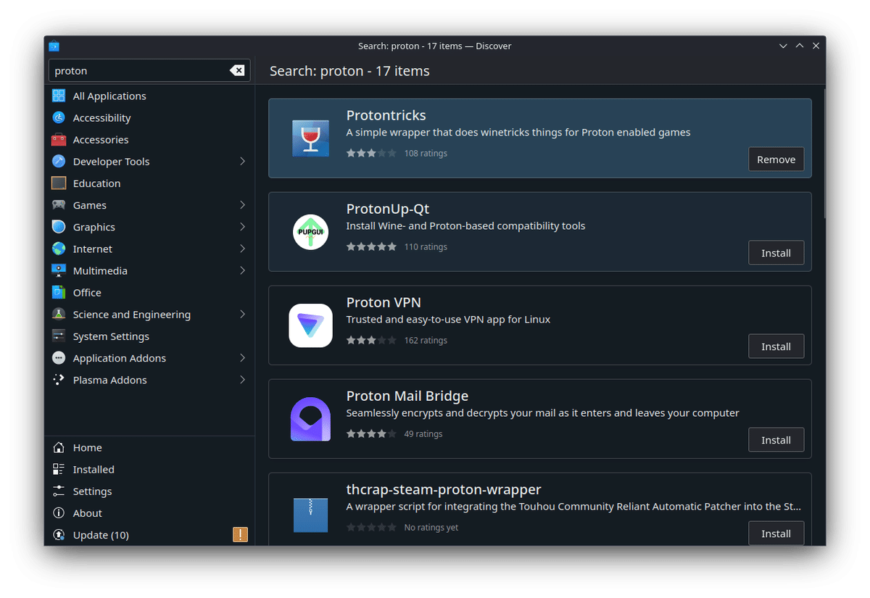Remove the Protontricks application
870x598 pixels.
point(776,159)
